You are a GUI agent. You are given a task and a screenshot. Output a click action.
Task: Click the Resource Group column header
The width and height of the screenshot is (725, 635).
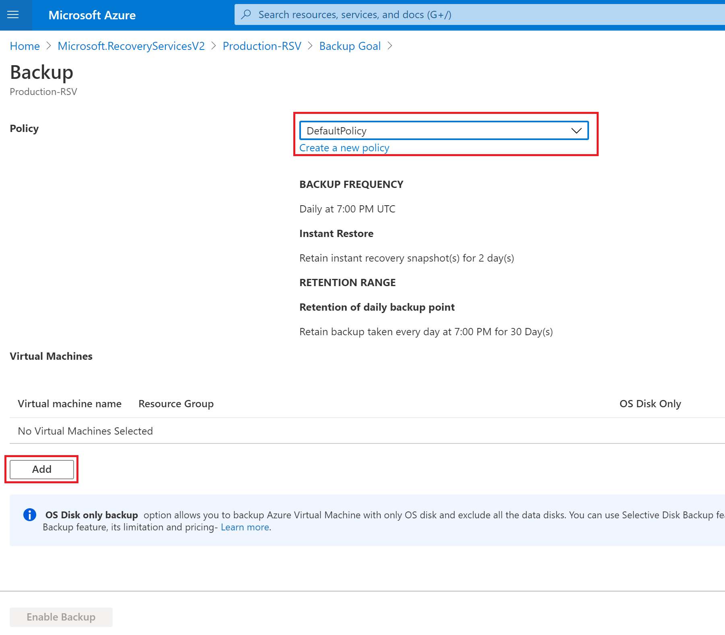pos(176,404)
